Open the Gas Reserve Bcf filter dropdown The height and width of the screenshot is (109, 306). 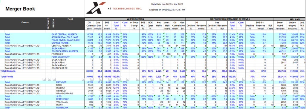pyautogui.click(x=226, y=79)
